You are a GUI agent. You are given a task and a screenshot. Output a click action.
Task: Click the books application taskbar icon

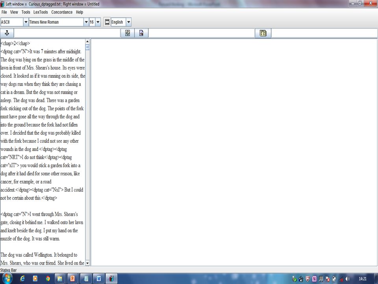(x=111, y=279)
